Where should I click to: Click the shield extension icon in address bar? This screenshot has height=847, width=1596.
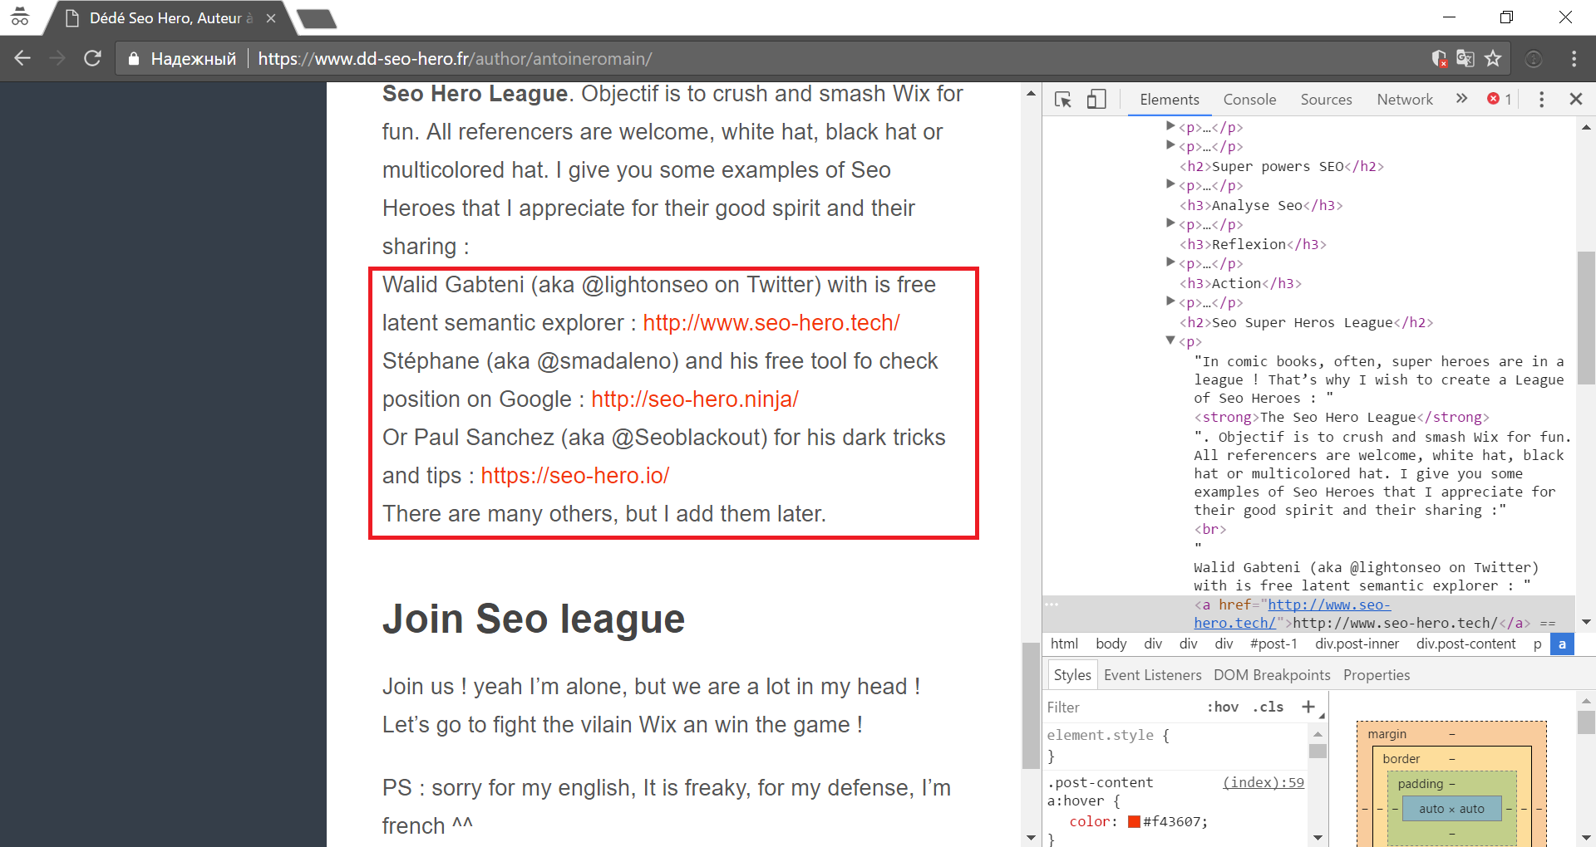1440,58
